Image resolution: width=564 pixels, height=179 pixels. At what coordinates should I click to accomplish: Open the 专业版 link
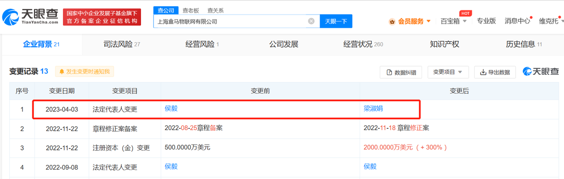click(x=486, y=21)
